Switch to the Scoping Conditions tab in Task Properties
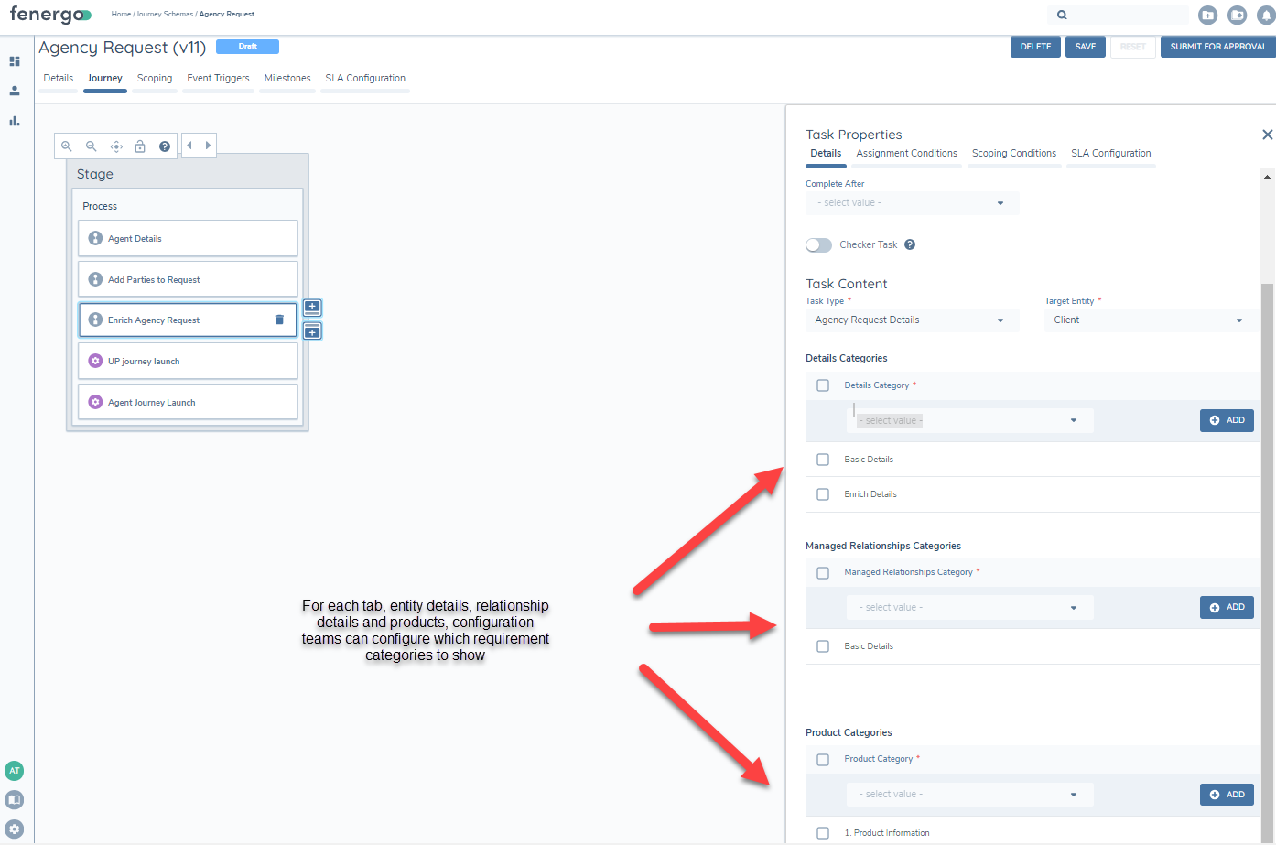 (1014, 153)
